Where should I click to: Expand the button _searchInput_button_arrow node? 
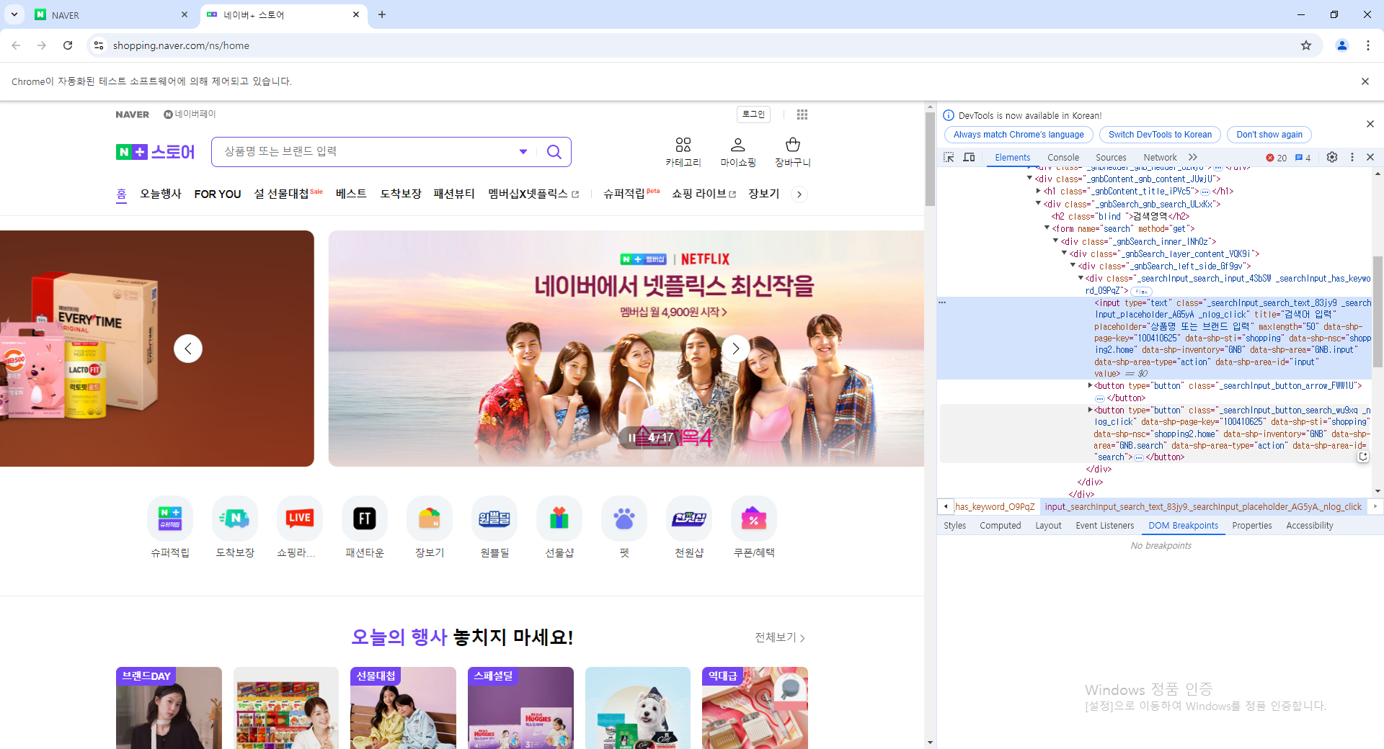[x=1090, y=385]
